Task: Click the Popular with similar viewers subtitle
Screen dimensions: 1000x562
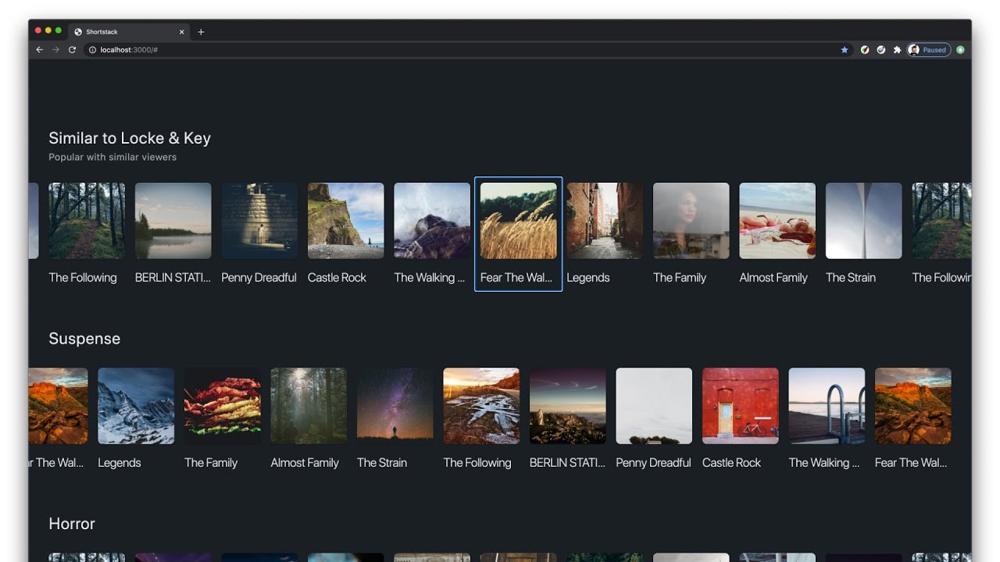Action: 112,157
